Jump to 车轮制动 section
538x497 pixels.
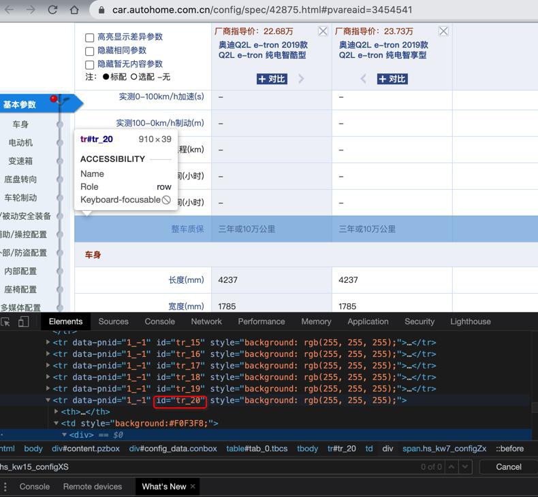coord(20,197)
